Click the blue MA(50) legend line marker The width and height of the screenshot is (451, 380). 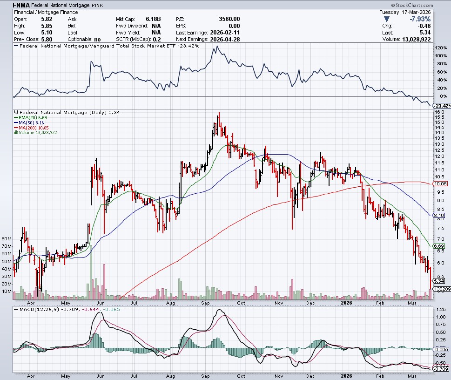(x=17, y=123)
